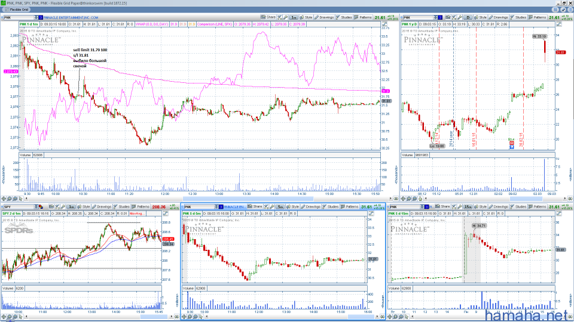Image resolution: width=574 pixels, height=322 pixels.
Task: Open Studies in PNK 5m chart
Action: click(331, 207)
